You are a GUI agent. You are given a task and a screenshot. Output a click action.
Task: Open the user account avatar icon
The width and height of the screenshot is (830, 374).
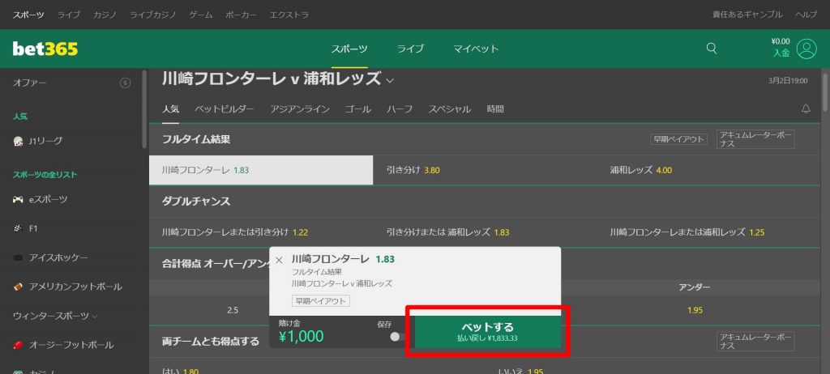tap(806, 49)
